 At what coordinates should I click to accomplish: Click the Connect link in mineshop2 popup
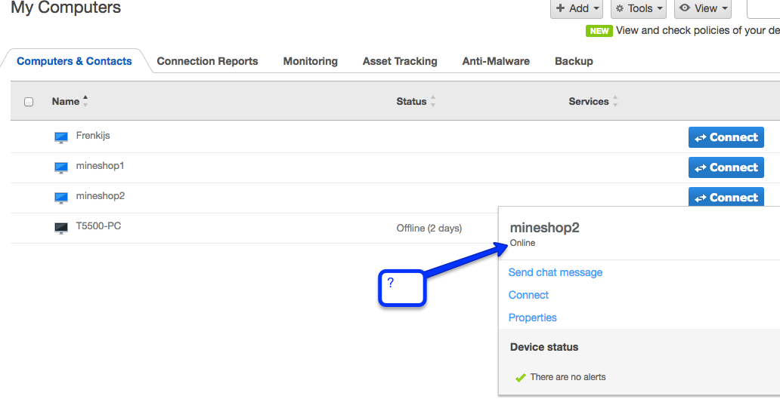[528, 295]
